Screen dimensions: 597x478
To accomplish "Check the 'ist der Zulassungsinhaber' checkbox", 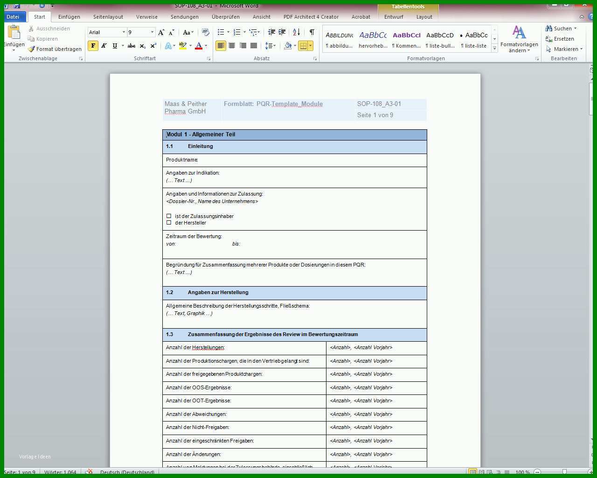I will pos(169,216).
